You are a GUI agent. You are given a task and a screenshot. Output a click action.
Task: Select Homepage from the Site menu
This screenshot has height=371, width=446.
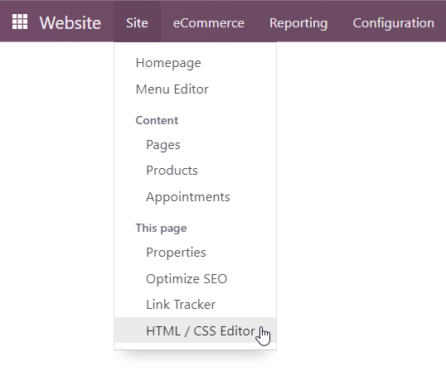coord(195,63)
